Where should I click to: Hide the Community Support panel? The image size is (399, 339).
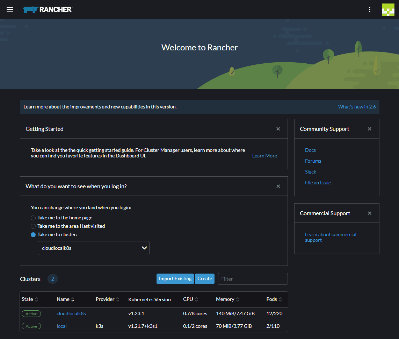coord(369,129)
